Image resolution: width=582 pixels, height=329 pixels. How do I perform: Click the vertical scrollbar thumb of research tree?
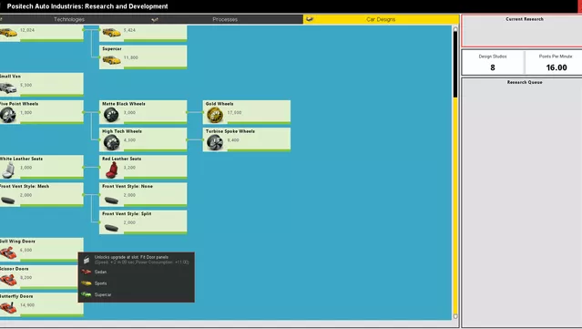(455, 64)
